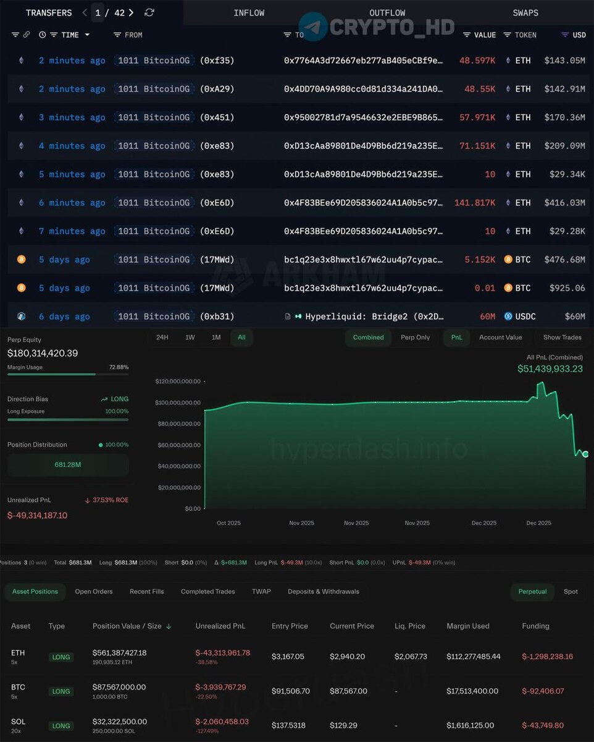Toggle Show Trades on chart

coord(562,338)
